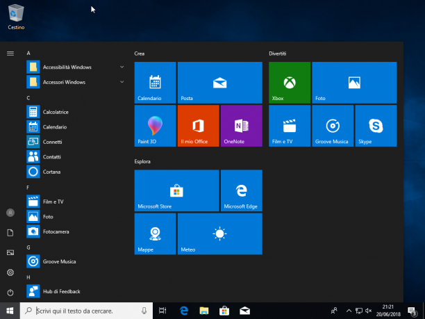The image size is (425, 319).
Task: Click the taskbar search text box
Action: click(86, 311)
